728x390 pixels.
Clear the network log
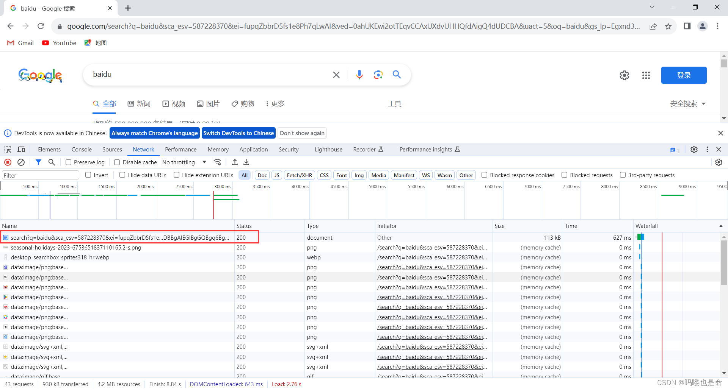[x=21, y=162]
